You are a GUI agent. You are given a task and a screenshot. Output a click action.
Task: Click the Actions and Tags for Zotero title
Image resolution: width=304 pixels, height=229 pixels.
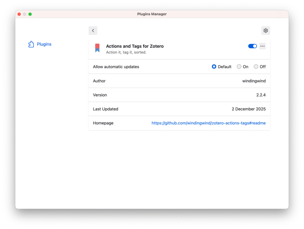[x=135, y=46]
